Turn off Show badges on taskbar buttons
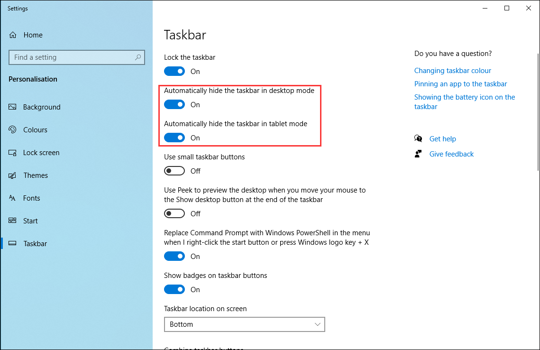The height and width of the screenshot is (350, 540). 174,290
